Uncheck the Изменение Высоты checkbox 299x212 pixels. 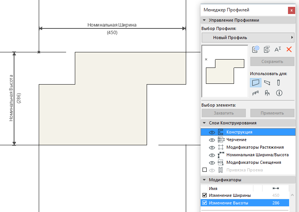tap(204, 203)
